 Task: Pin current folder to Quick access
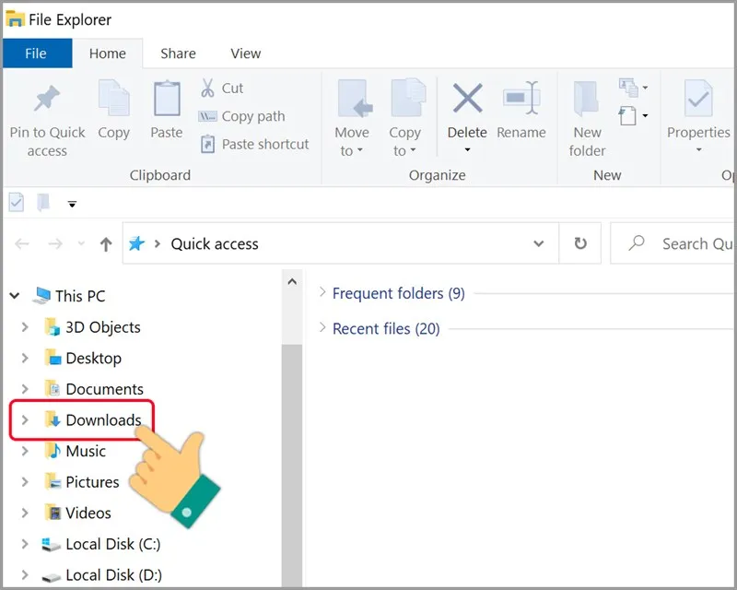[x=46, y=118]
